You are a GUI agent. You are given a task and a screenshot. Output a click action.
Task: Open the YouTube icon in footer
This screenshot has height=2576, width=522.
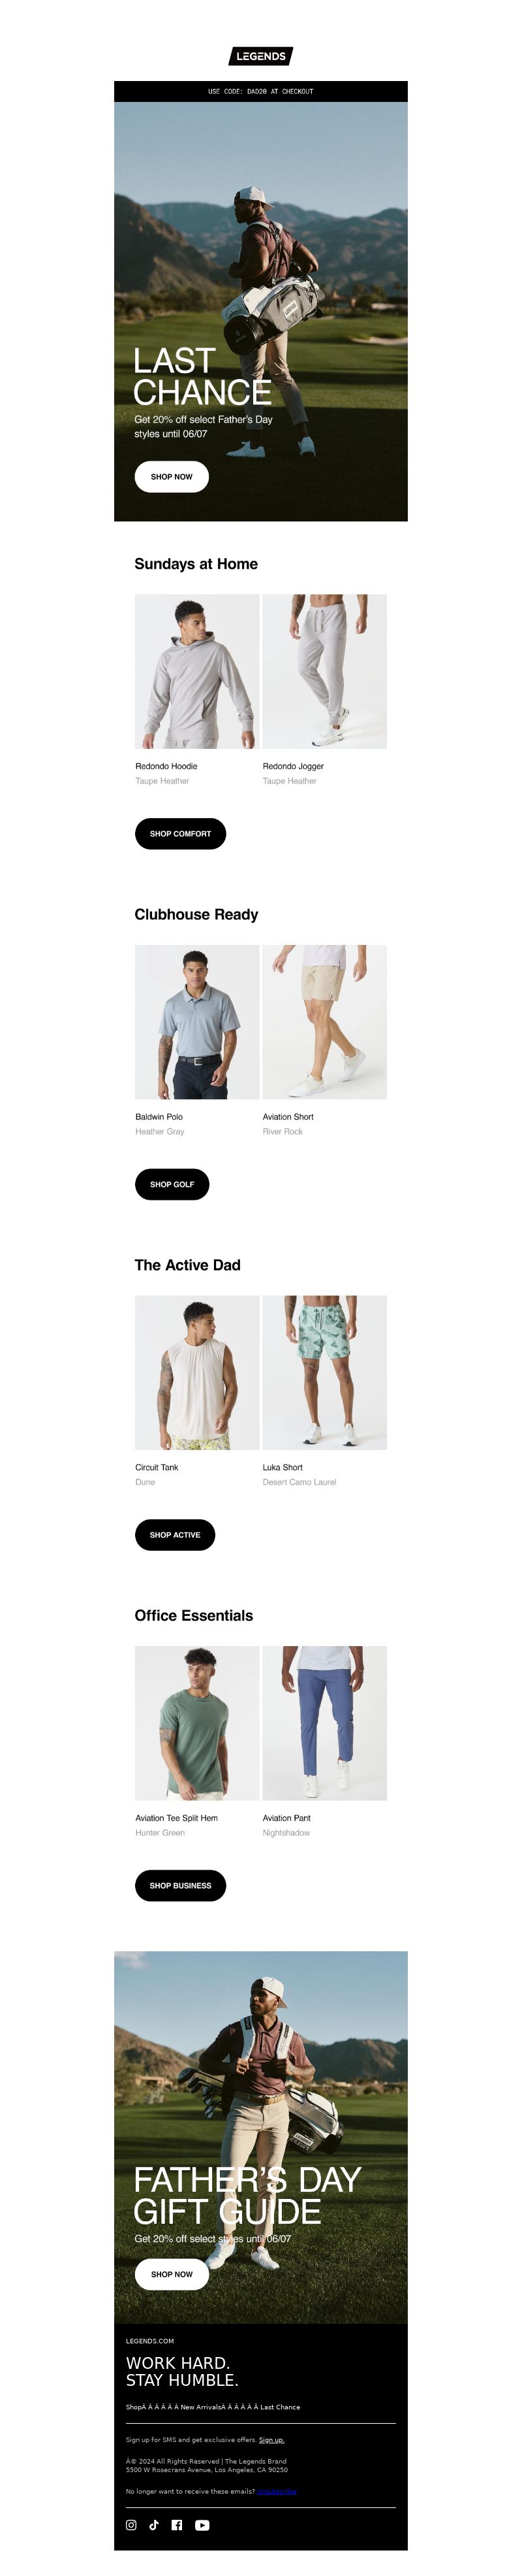[203, 2525]
